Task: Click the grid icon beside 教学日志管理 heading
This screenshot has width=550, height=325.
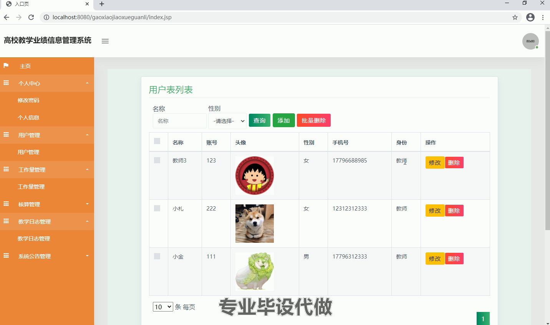Action: [6, 221]
